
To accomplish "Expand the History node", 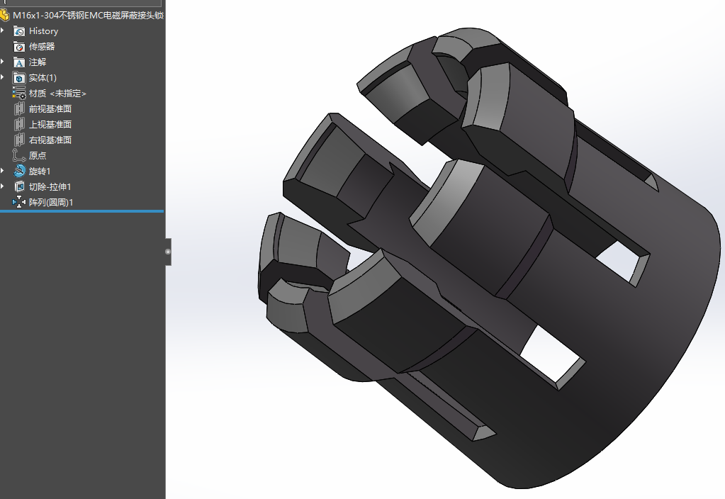I will pos(2,30).
